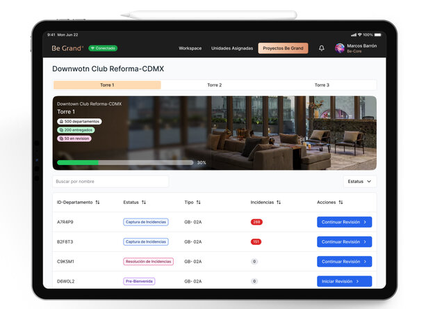
Task: Open Proyectos Be Grand section
Action: click(283, 49)
